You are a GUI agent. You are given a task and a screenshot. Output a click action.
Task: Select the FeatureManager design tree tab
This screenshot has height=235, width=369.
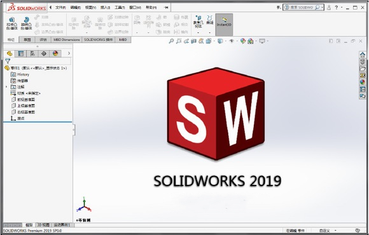coord(10,53)
